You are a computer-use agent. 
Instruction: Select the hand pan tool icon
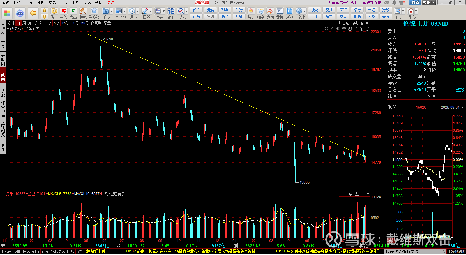(x=350, y=29)
